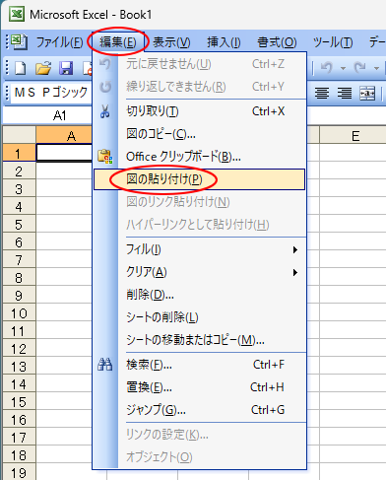Click the Open folder icon
Image resolution: width=386 pixels, height=480 pixels.
(43, 68)
